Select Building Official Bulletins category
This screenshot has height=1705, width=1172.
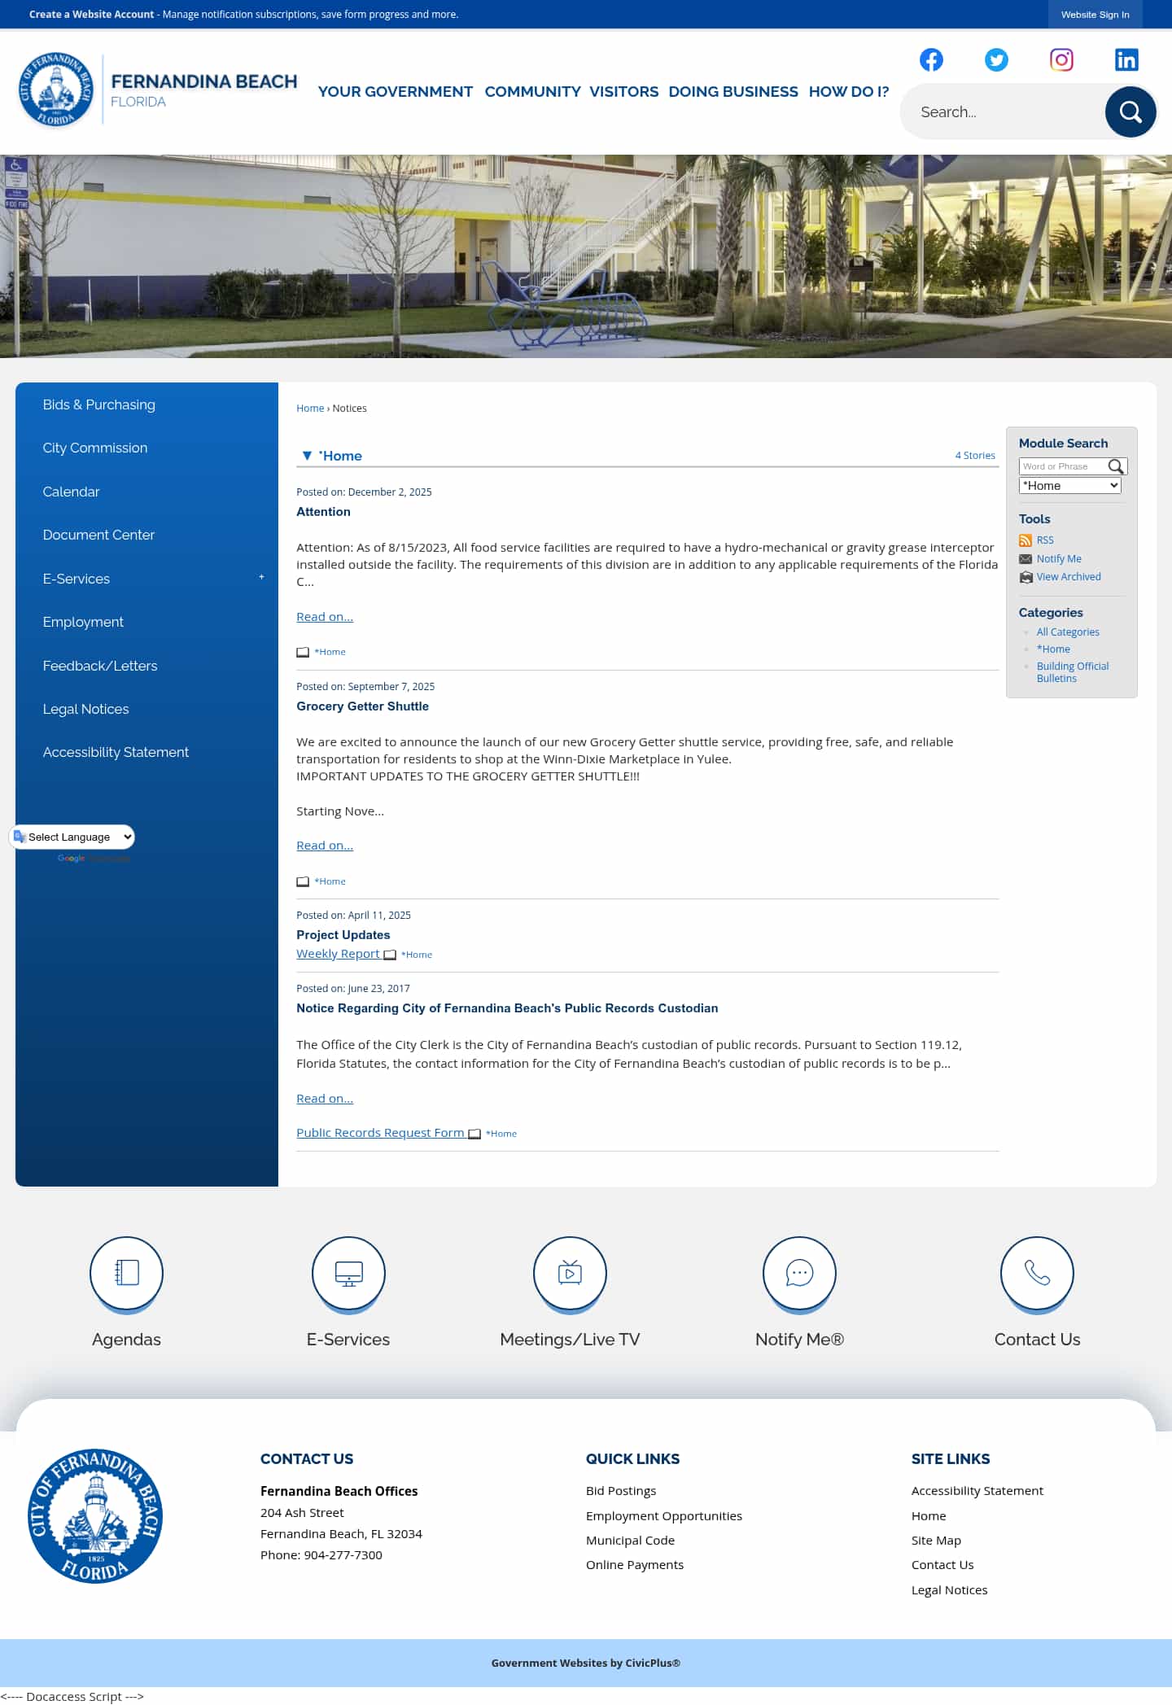pos(1073,672)
